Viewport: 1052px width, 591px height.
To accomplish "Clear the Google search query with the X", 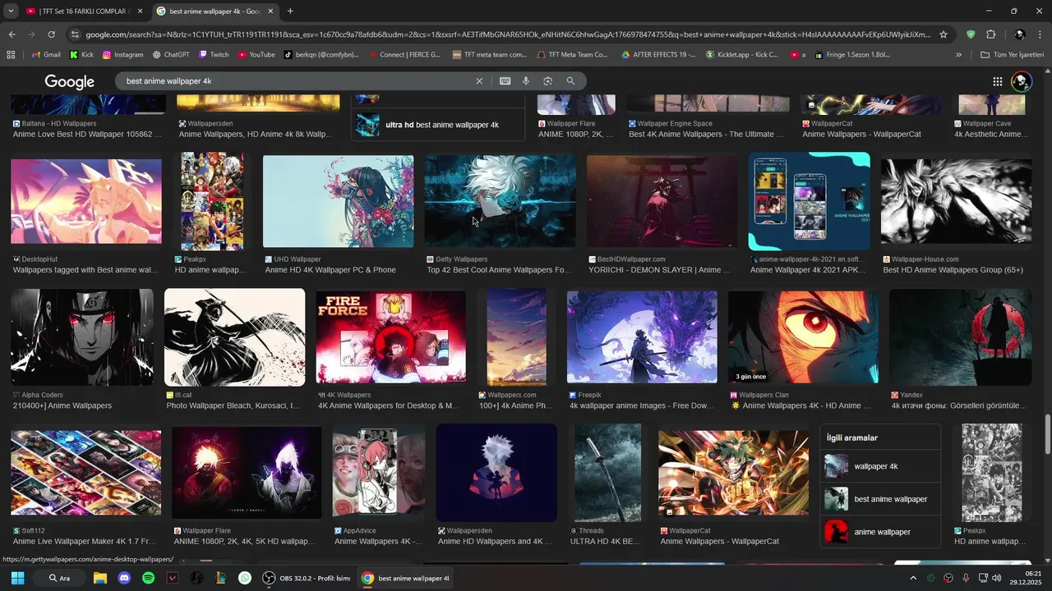I will point(479,81).
